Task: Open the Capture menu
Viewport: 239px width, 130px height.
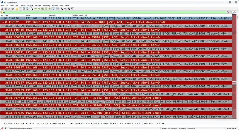Action: 22,5
